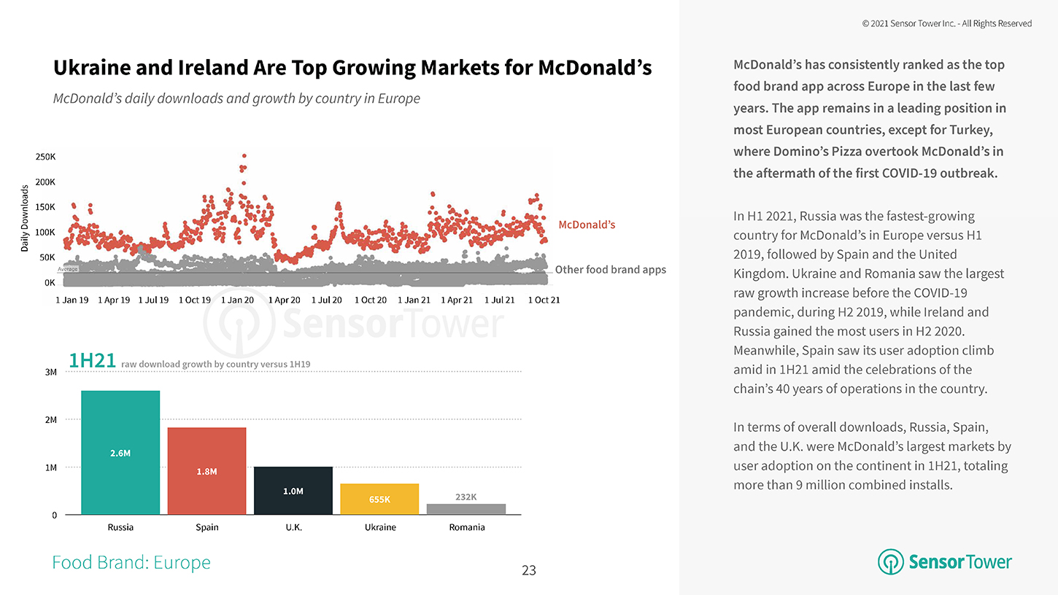Click the 1 Oct 21 axis label
Screen dimensions: 1058x595
544,300
